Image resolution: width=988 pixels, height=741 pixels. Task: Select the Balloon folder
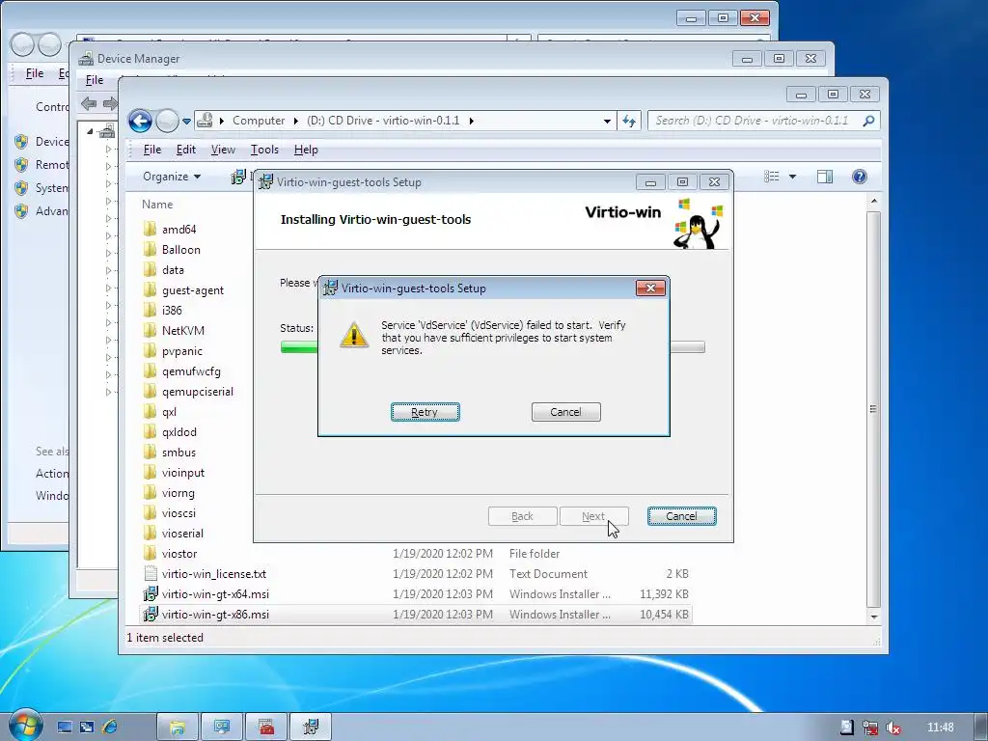point(180,250)
